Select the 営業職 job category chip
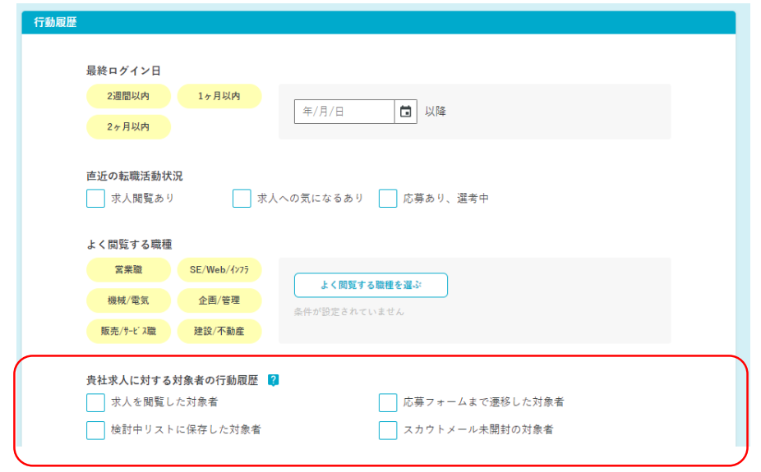 (x=128, y=269)
